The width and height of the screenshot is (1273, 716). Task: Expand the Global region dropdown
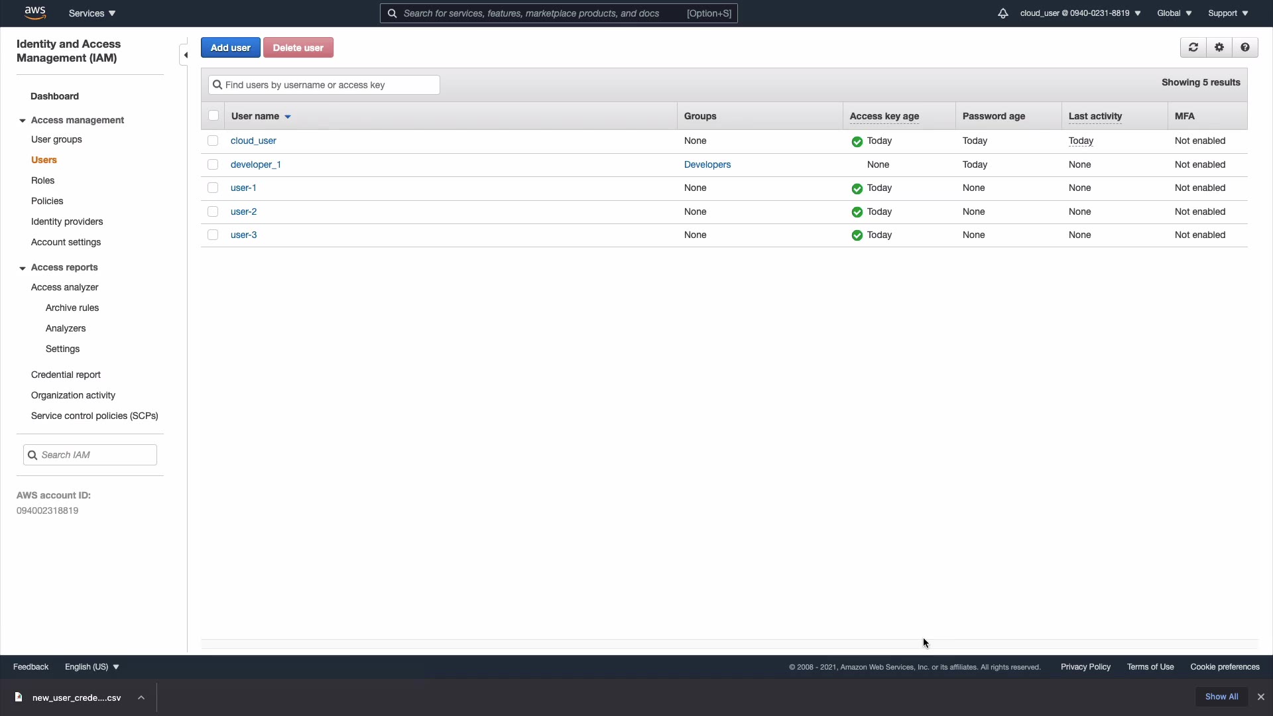(x=1174, y=13)
